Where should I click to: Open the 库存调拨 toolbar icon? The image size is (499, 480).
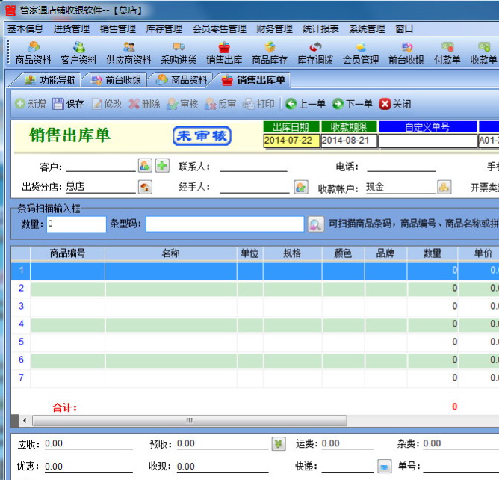[x=315, y=53]
